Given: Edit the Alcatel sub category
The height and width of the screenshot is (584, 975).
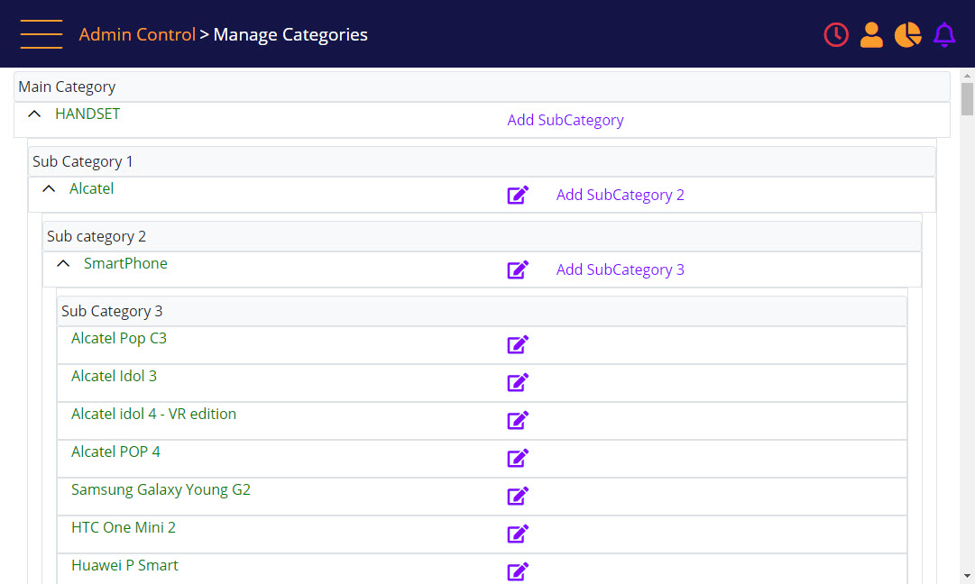Looking at the screenshot, I should click(x=518, y=195).
